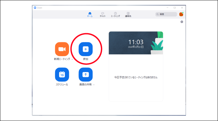
Task: Open the スケジュール calendar icon
Action: tap(62, 75)
